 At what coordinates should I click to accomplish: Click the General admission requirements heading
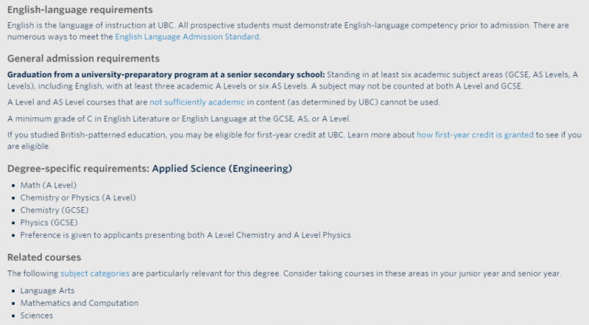[x=83, y=59]
